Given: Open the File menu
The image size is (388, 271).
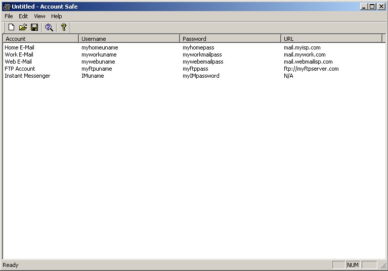Looking at the screenshot, I should [9, 16].
